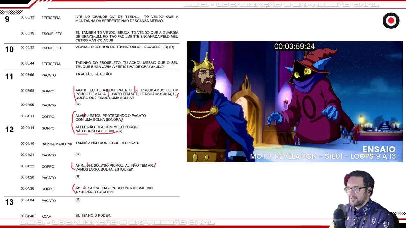Click character name ESQUELETO at 00:03:19
The height and width of the screenshot is (228, 406).
click(52, 34)
